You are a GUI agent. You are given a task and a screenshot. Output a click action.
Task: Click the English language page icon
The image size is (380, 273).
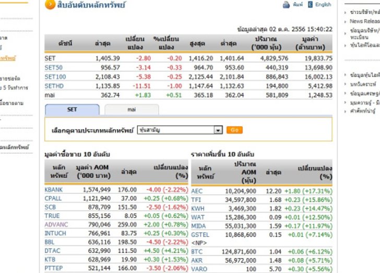pos(310,4)
